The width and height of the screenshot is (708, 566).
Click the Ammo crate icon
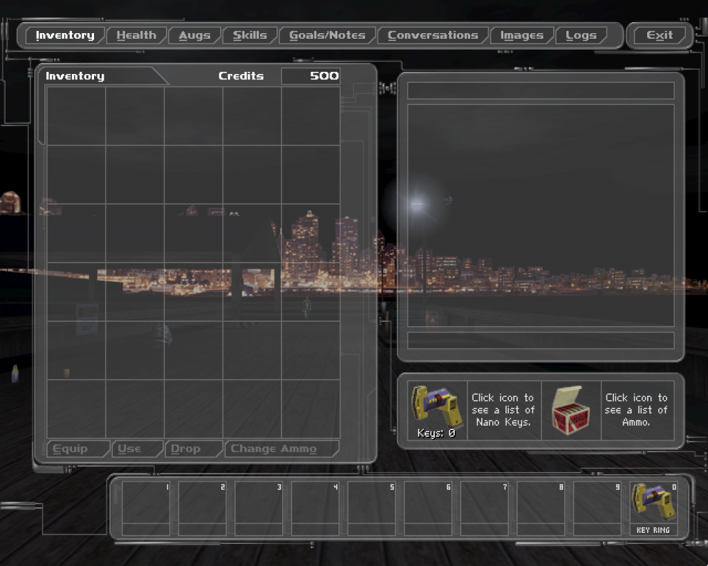pos(571,410)
